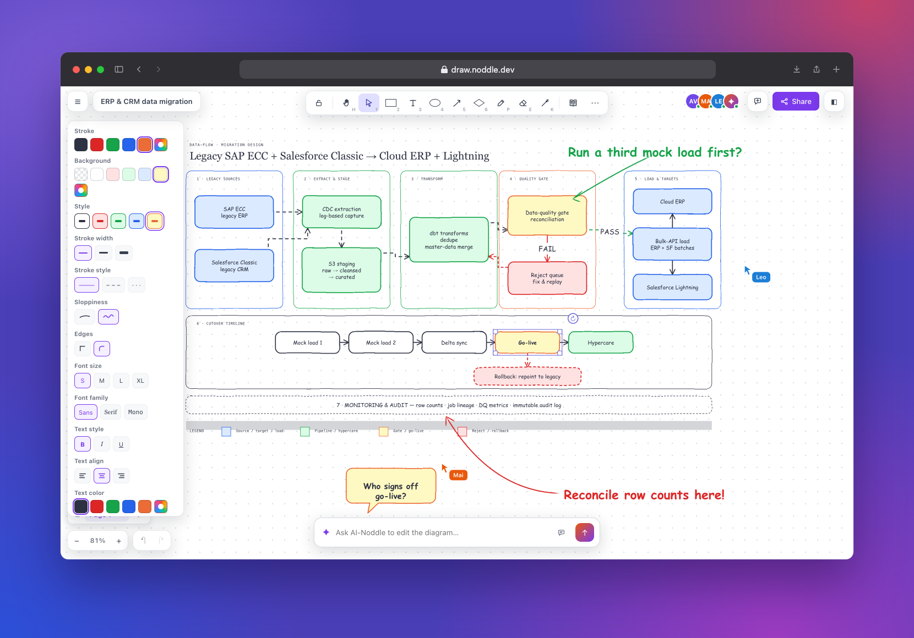Zoom in with the plus button

point(119,541)
